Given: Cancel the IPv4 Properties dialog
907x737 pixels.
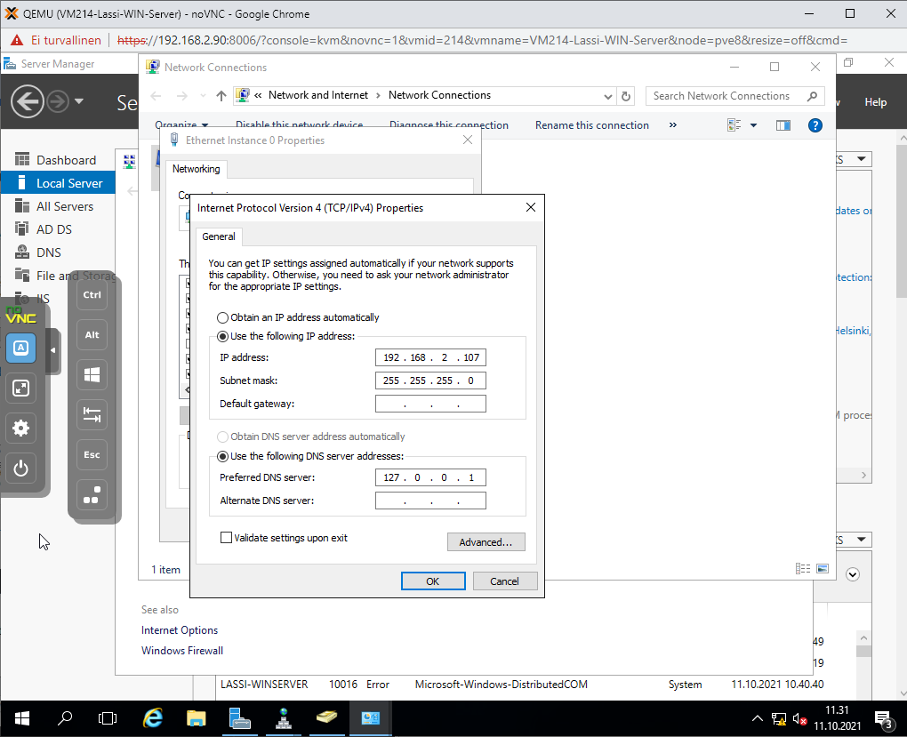Looking at the screenshot, I should (x=504, y=581).
